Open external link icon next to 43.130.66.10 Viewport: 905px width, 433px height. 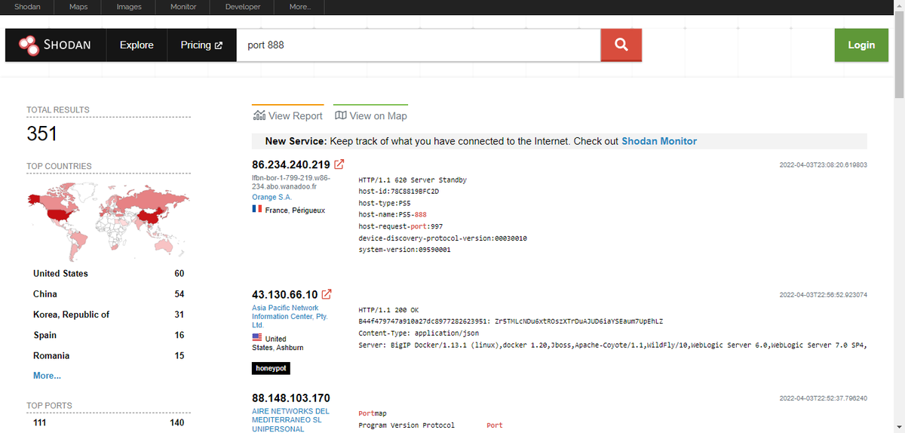tap(327, 294)
